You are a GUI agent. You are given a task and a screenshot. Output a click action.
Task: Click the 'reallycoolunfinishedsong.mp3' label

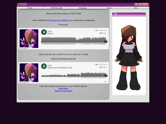click(64, 59)
